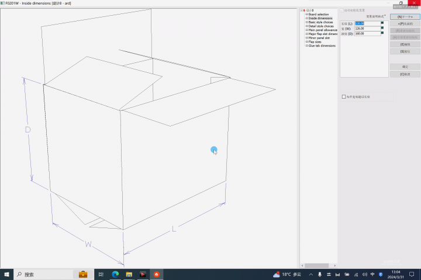Open Basic style choices tree item

[320, 22]
